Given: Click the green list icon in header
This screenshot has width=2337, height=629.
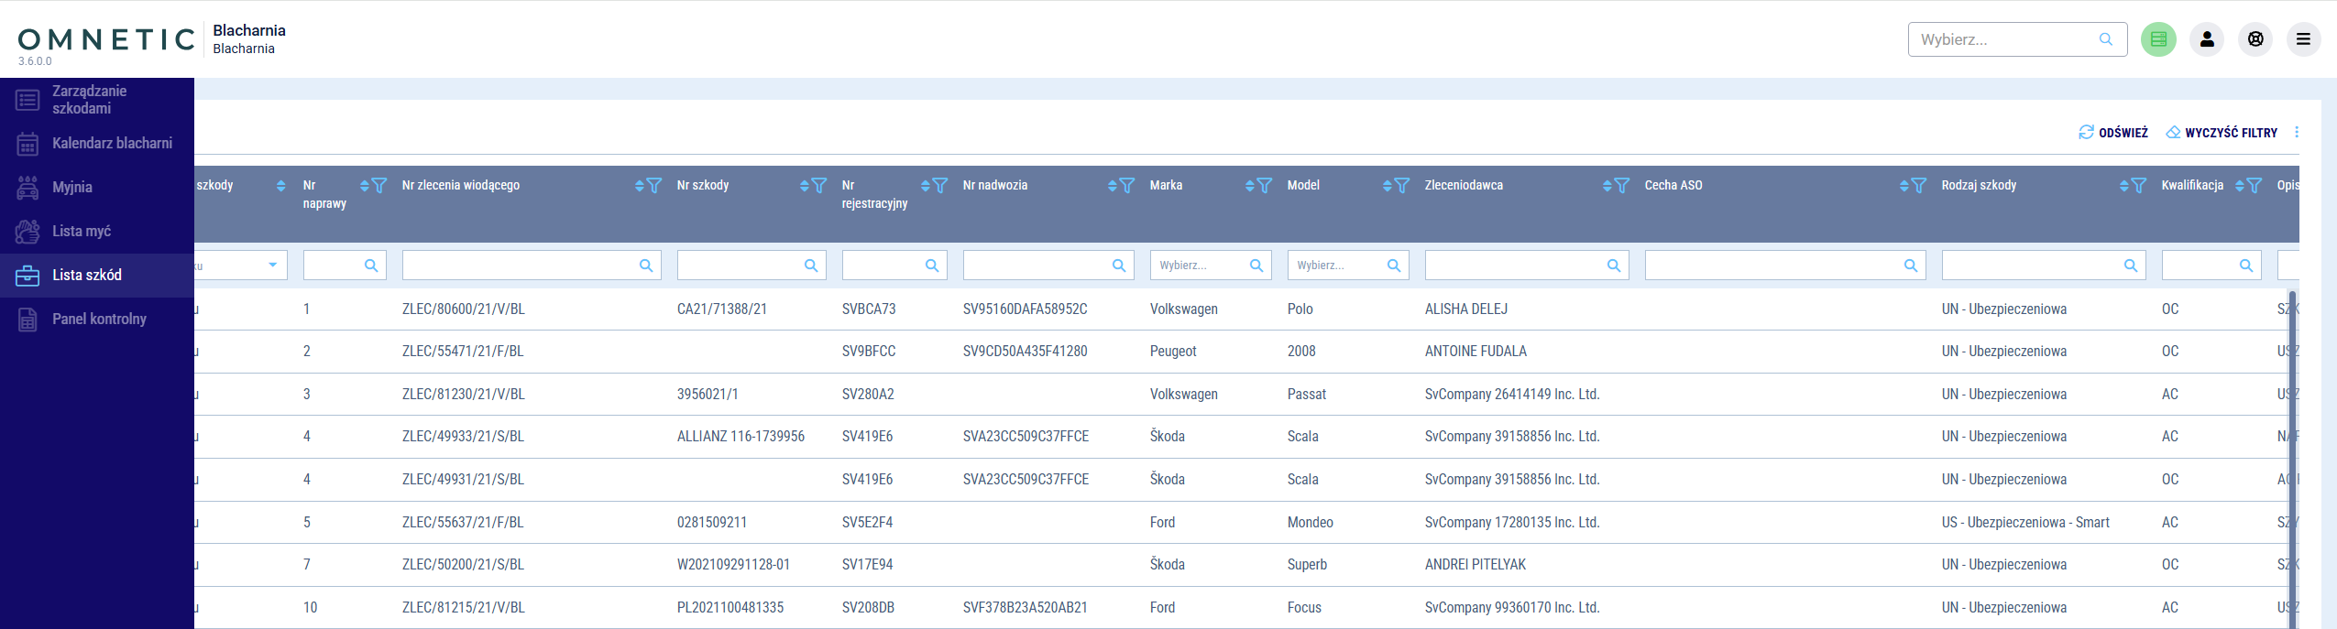Looking at the screenshot, I should pos(2158,39).
